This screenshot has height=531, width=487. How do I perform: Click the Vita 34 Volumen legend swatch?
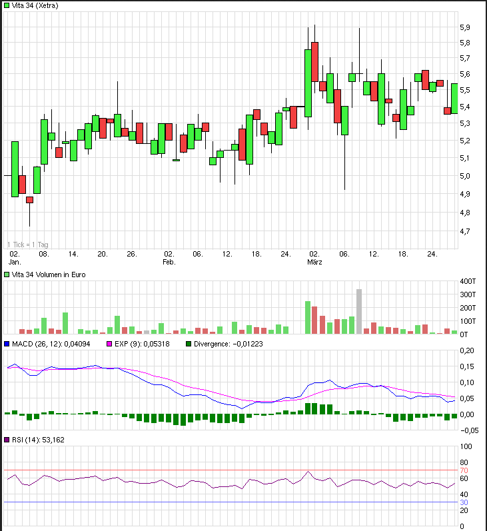(7, 274)
